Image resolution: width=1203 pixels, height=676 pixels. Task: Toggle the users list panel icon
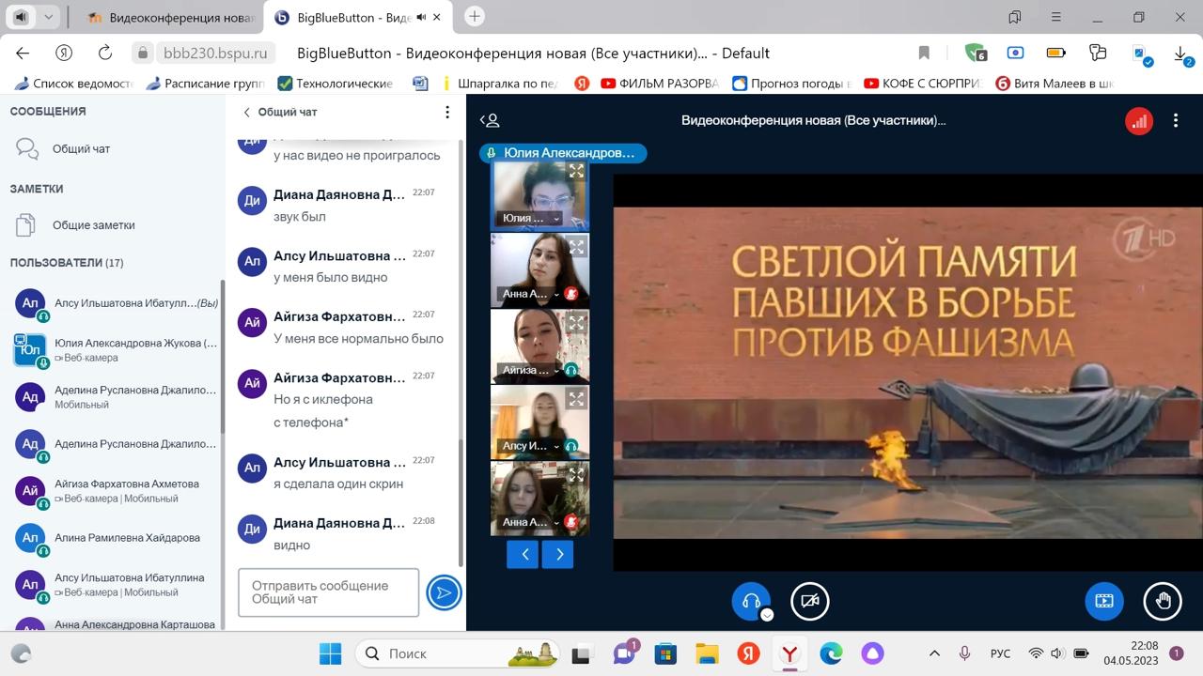(490, 120)
